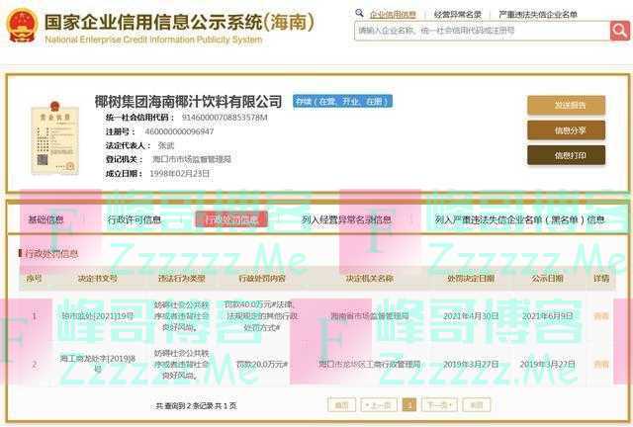This screenshot has height=427, width=633.
Task: Go to the previous page (上一页)
Action: coord(379,405)
